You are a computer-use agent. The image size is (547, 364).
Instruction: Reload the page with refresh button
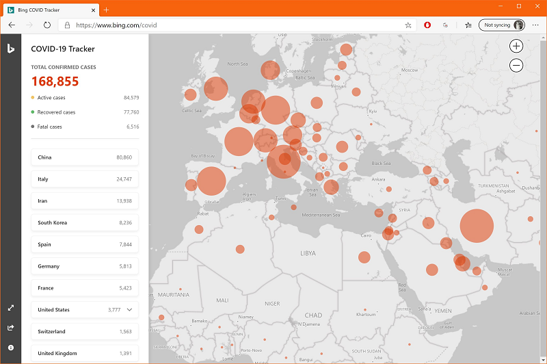[47, 25]
